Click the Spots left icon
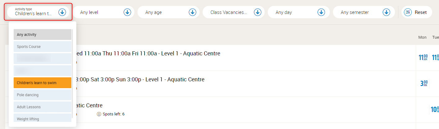 [99, 114]
